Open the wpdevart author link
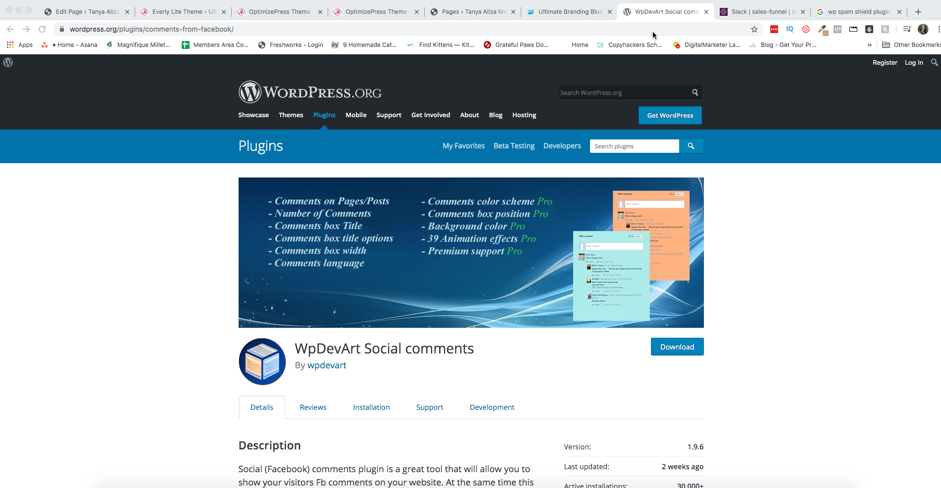Viewport: 941px width, 488px height. pos(327,365)
